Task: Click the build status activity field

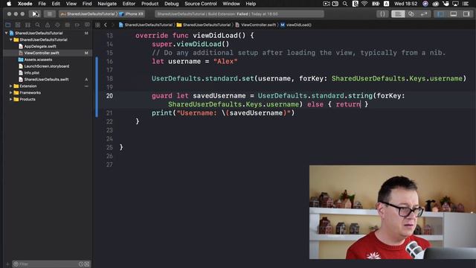Action: coord(239,14)
